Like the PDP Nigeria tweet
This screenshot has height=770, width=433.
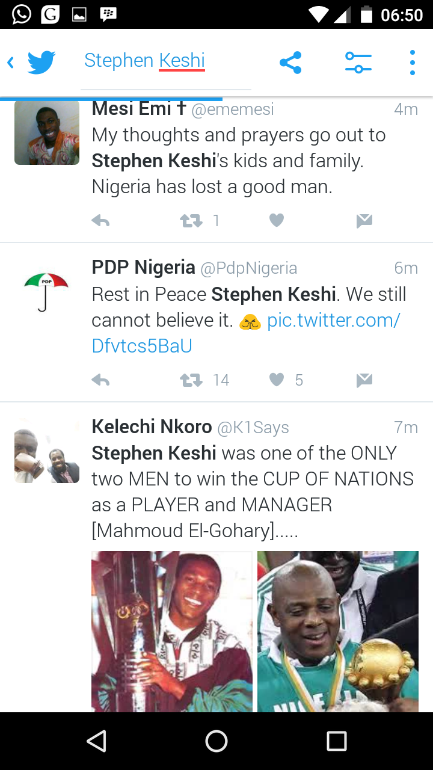[x=276, y=380]
